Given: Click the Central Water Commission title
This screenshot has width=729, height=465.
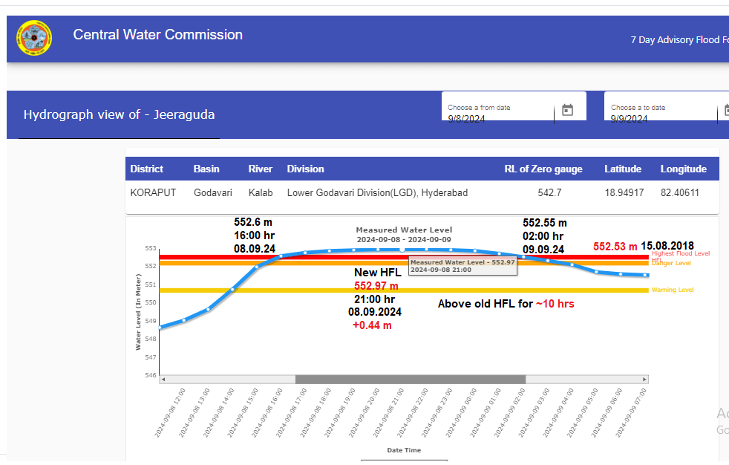Looking at the screenshot, I should tap(157, 35).
